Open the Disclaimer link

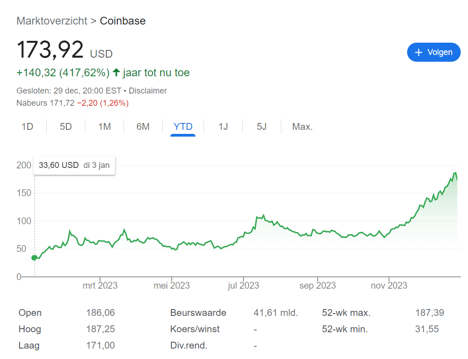(148, 91)
